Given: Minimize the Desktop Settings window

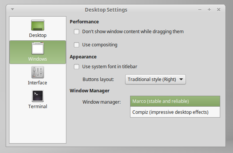Looking at the screenshot, I should (x=199, y=10).
